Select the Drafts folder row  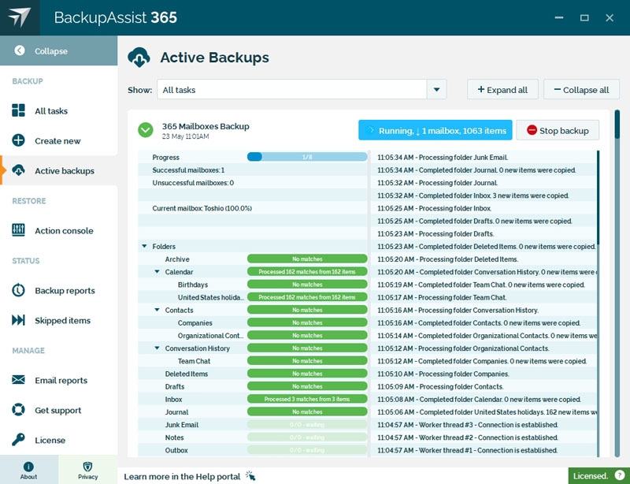(x=252, y=386)
